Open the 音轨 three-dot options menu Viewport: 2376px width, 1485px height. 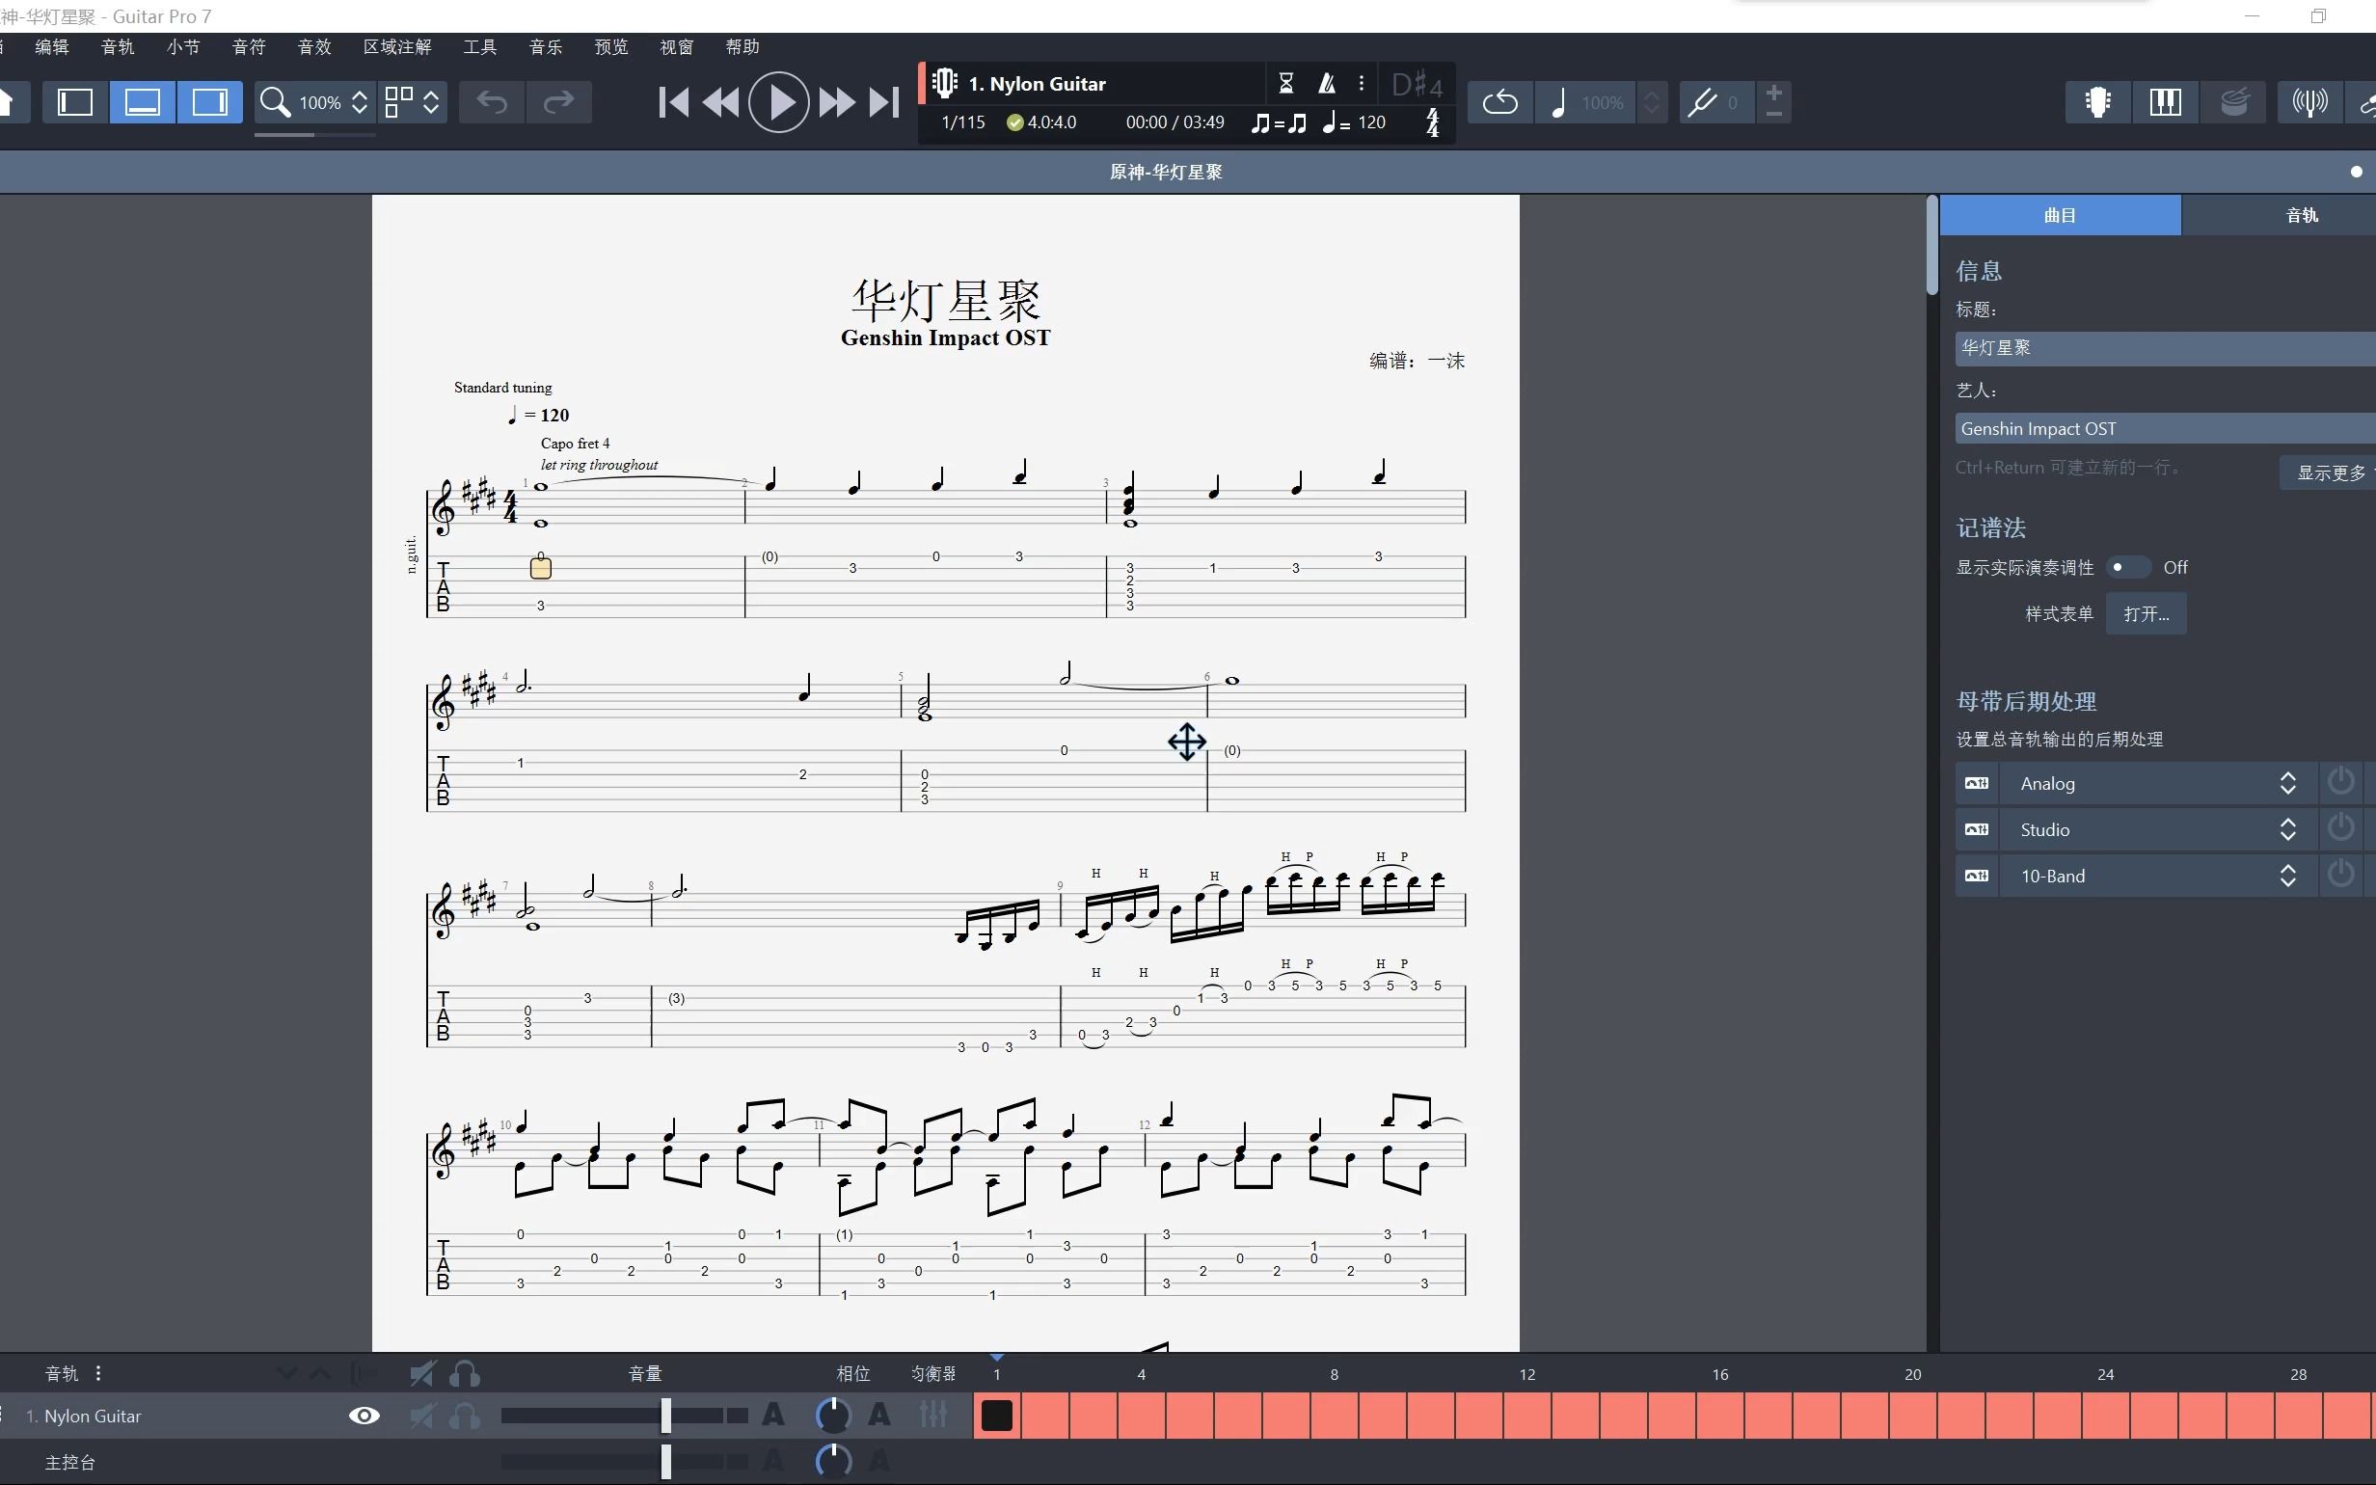pos(98,1373)
